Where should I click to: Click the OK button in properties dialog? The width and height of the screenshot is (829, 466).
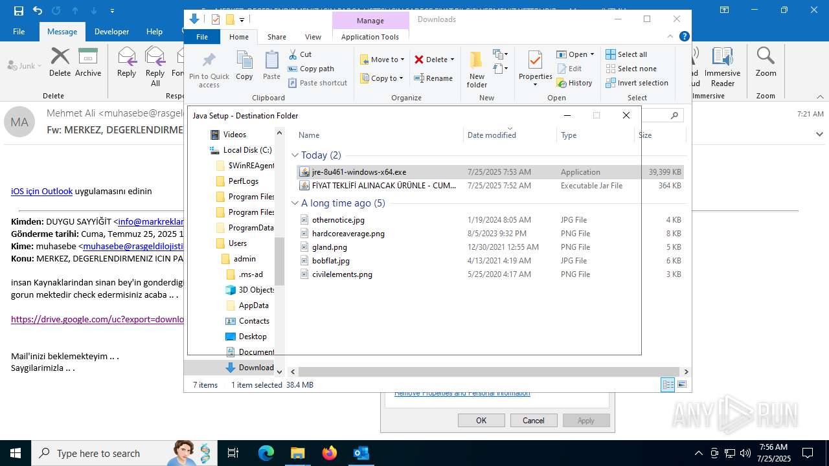coord(481,420)
